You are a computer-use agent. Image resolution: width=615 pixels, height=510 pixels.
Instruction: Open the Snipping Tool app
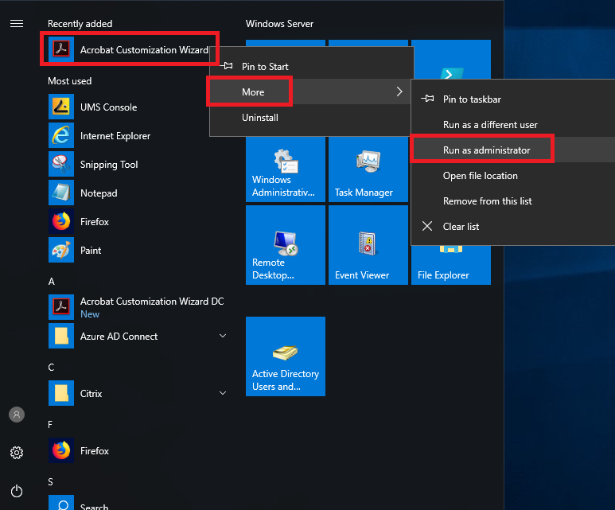tap(109, 165)
